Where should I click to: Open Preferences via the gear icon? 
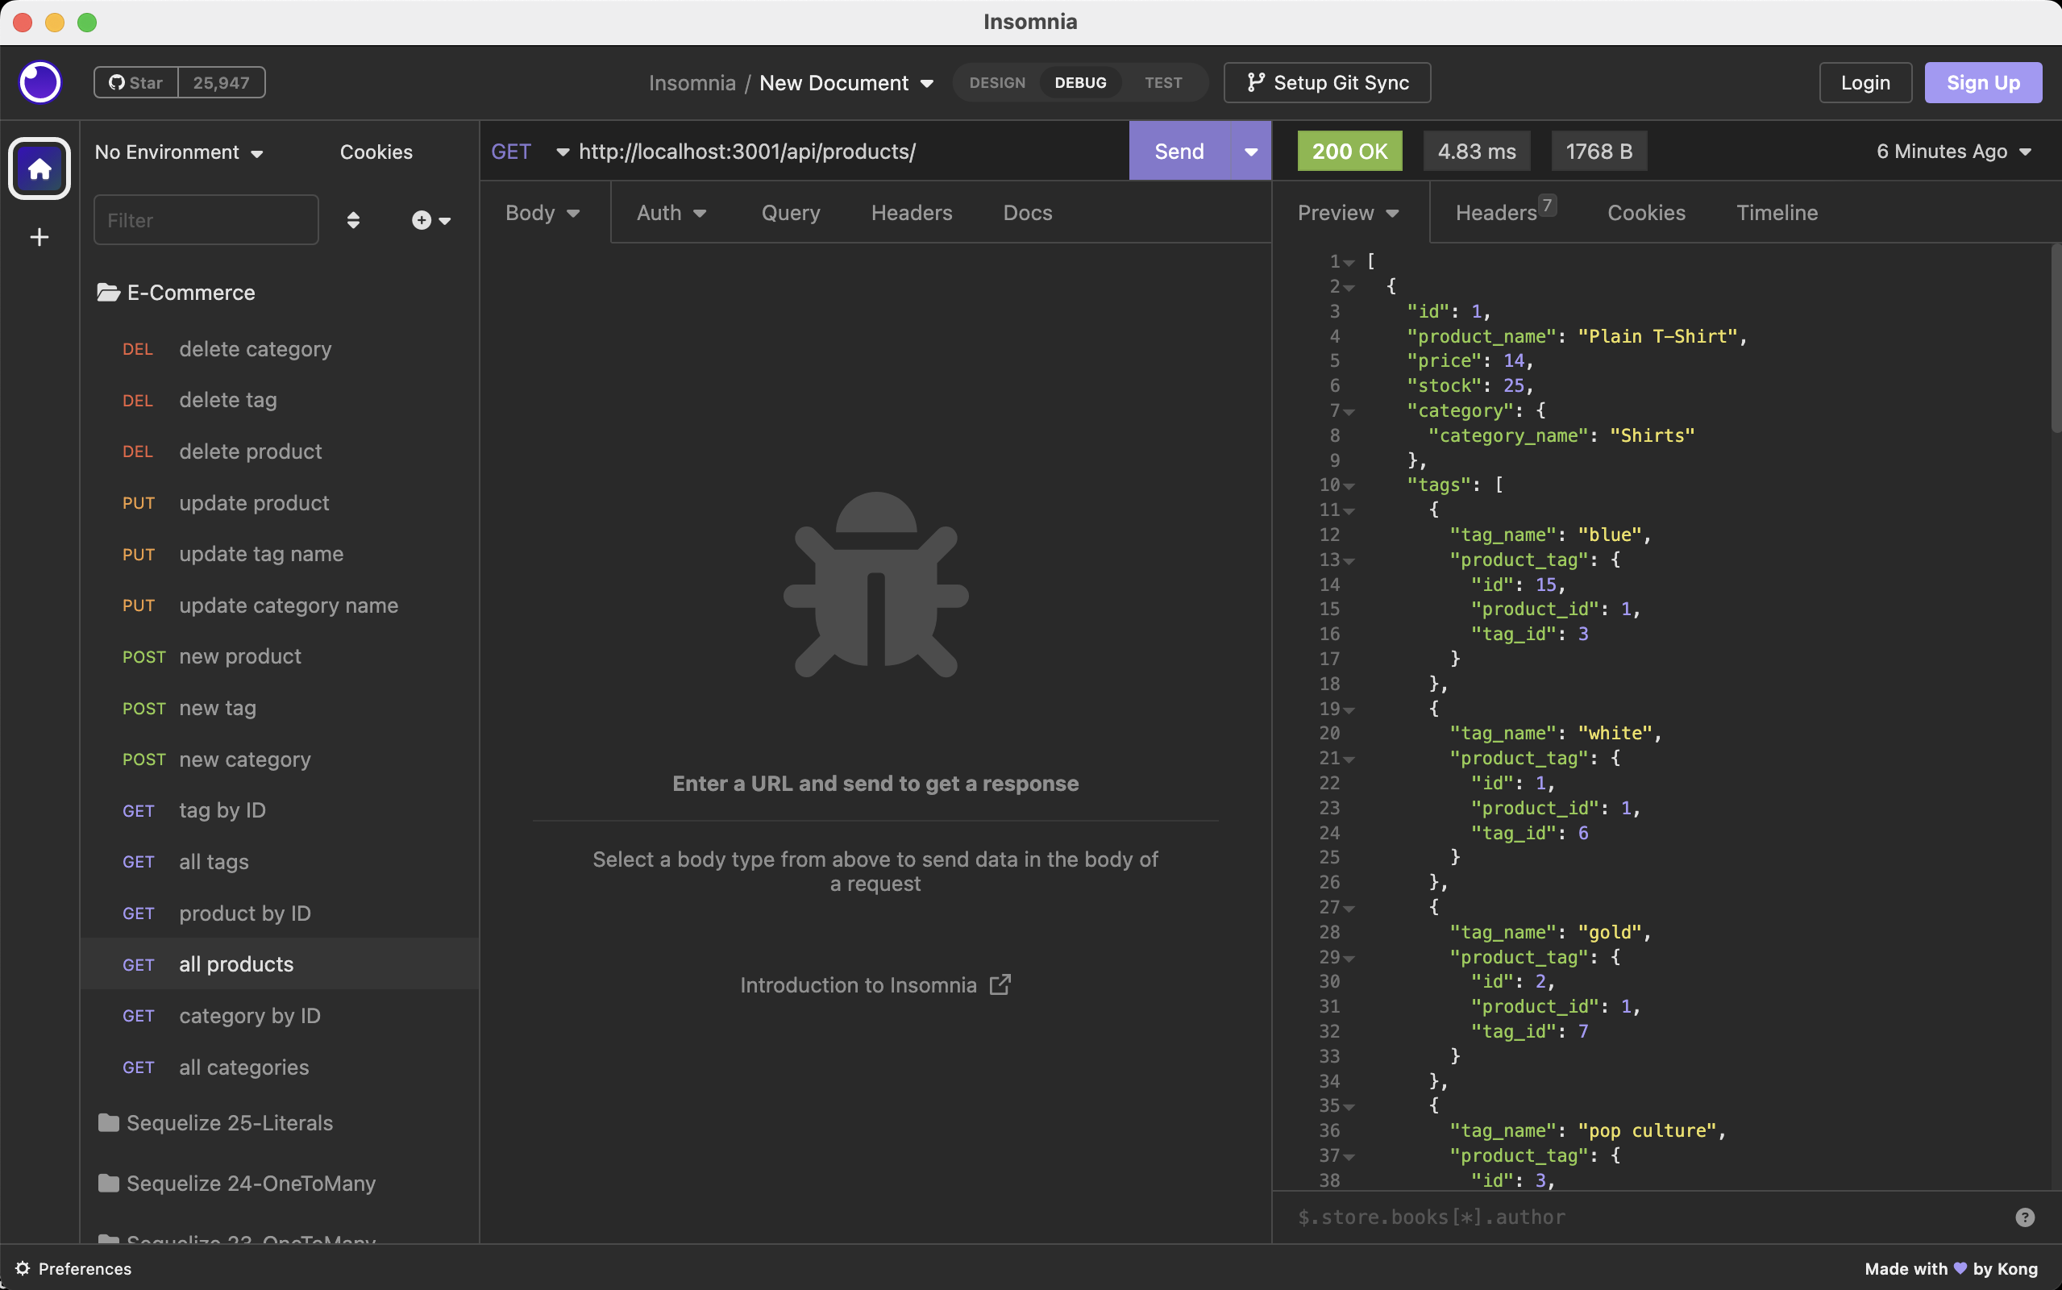(24, 1269)
